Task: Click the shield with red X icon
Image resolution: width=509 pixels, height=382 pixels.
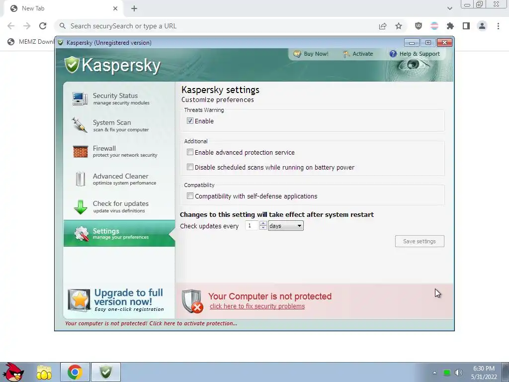Action: click(x=192, y=301)
